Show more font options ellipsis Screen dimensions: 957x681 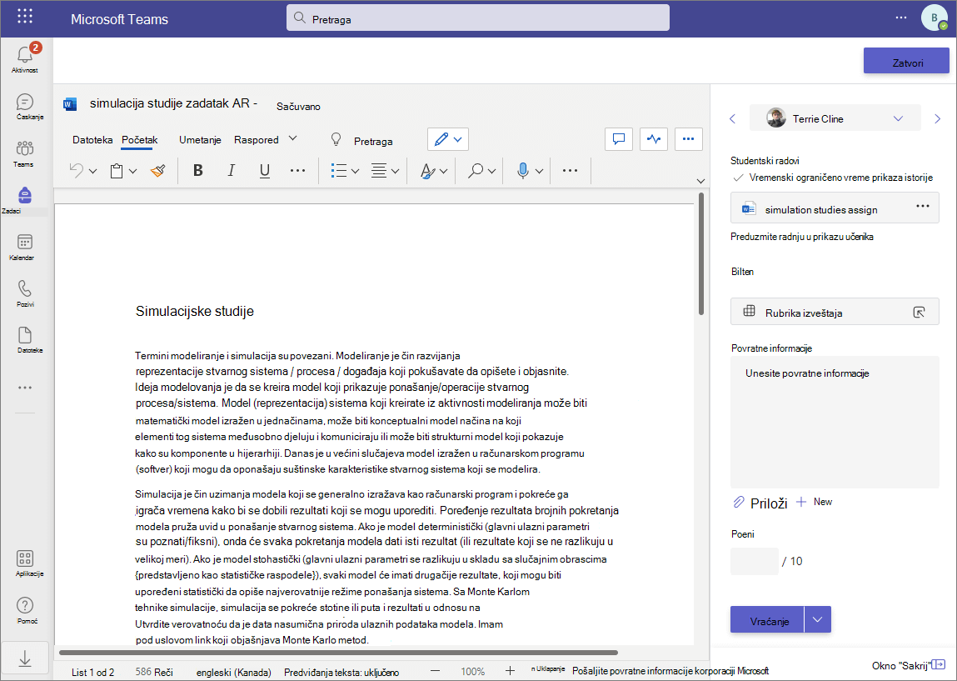298,170
